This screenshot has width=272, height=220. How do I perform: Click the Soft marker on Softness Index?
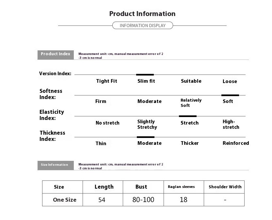click(x=230, y=95)
